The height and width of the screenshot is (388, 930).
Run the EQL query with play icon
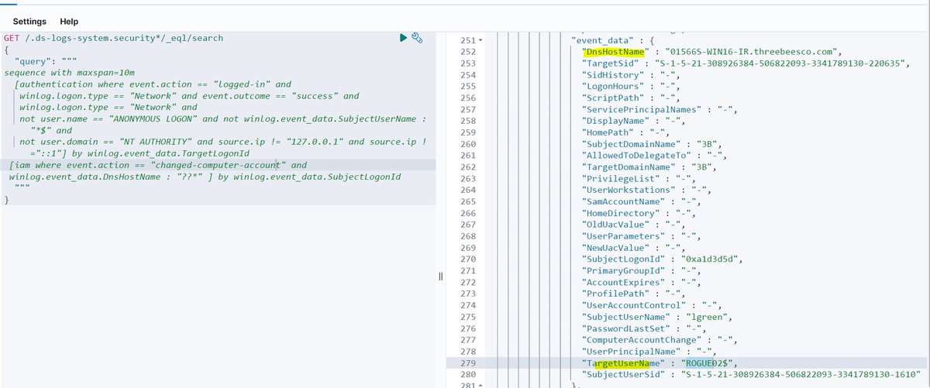[x=403, y=37]
